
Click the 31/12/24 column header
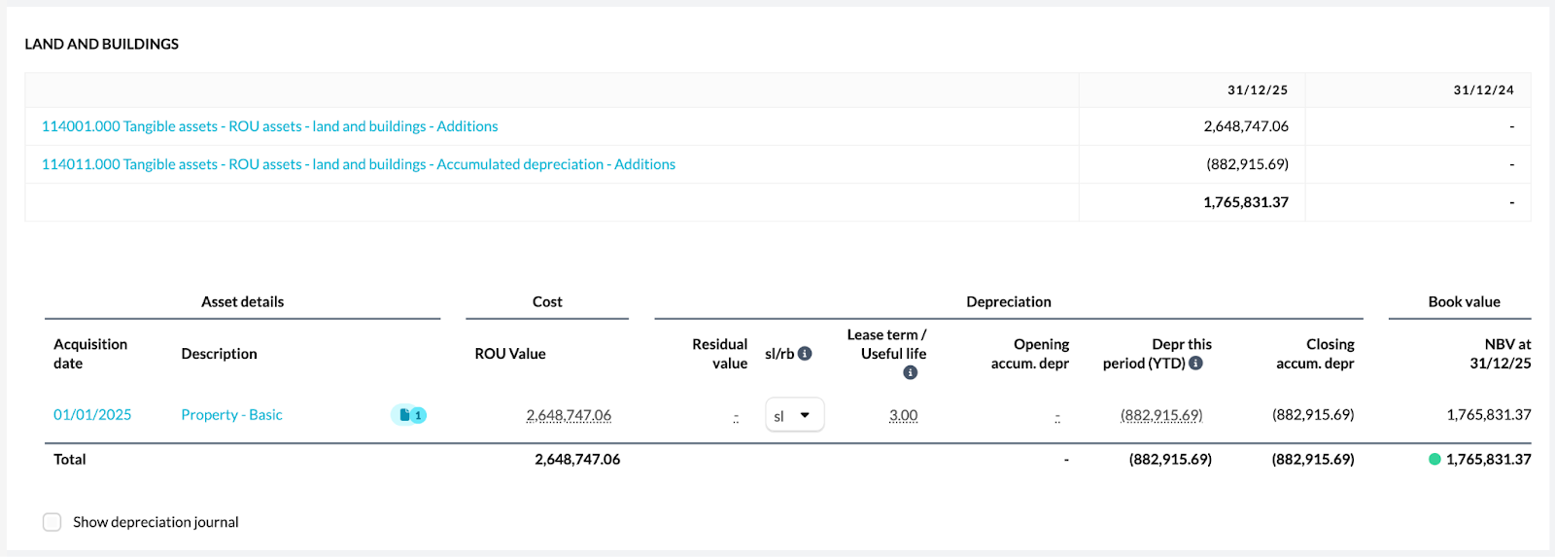point(1483,90)
